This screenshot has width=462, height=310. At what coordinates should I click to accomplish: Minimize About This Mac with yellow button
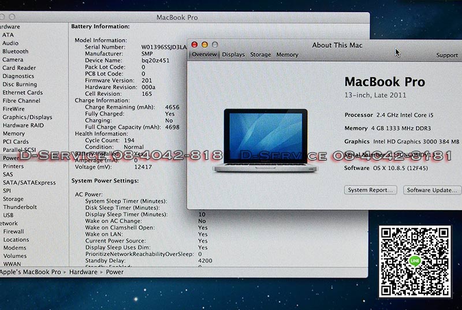coord(204,44)
